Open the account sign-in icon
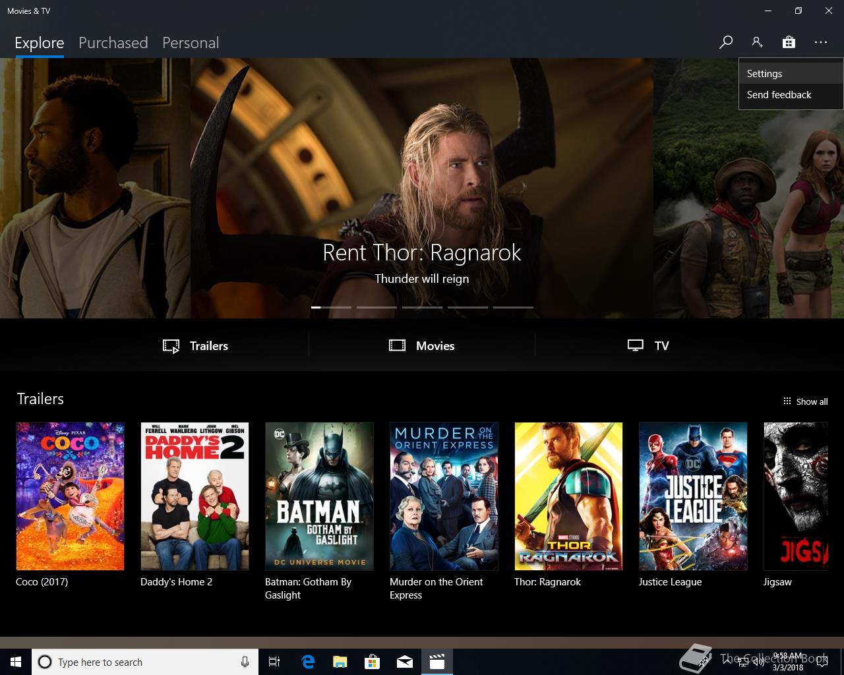This screenshot has width=844, height=675. pyautogui.click(x=757, y=42)
